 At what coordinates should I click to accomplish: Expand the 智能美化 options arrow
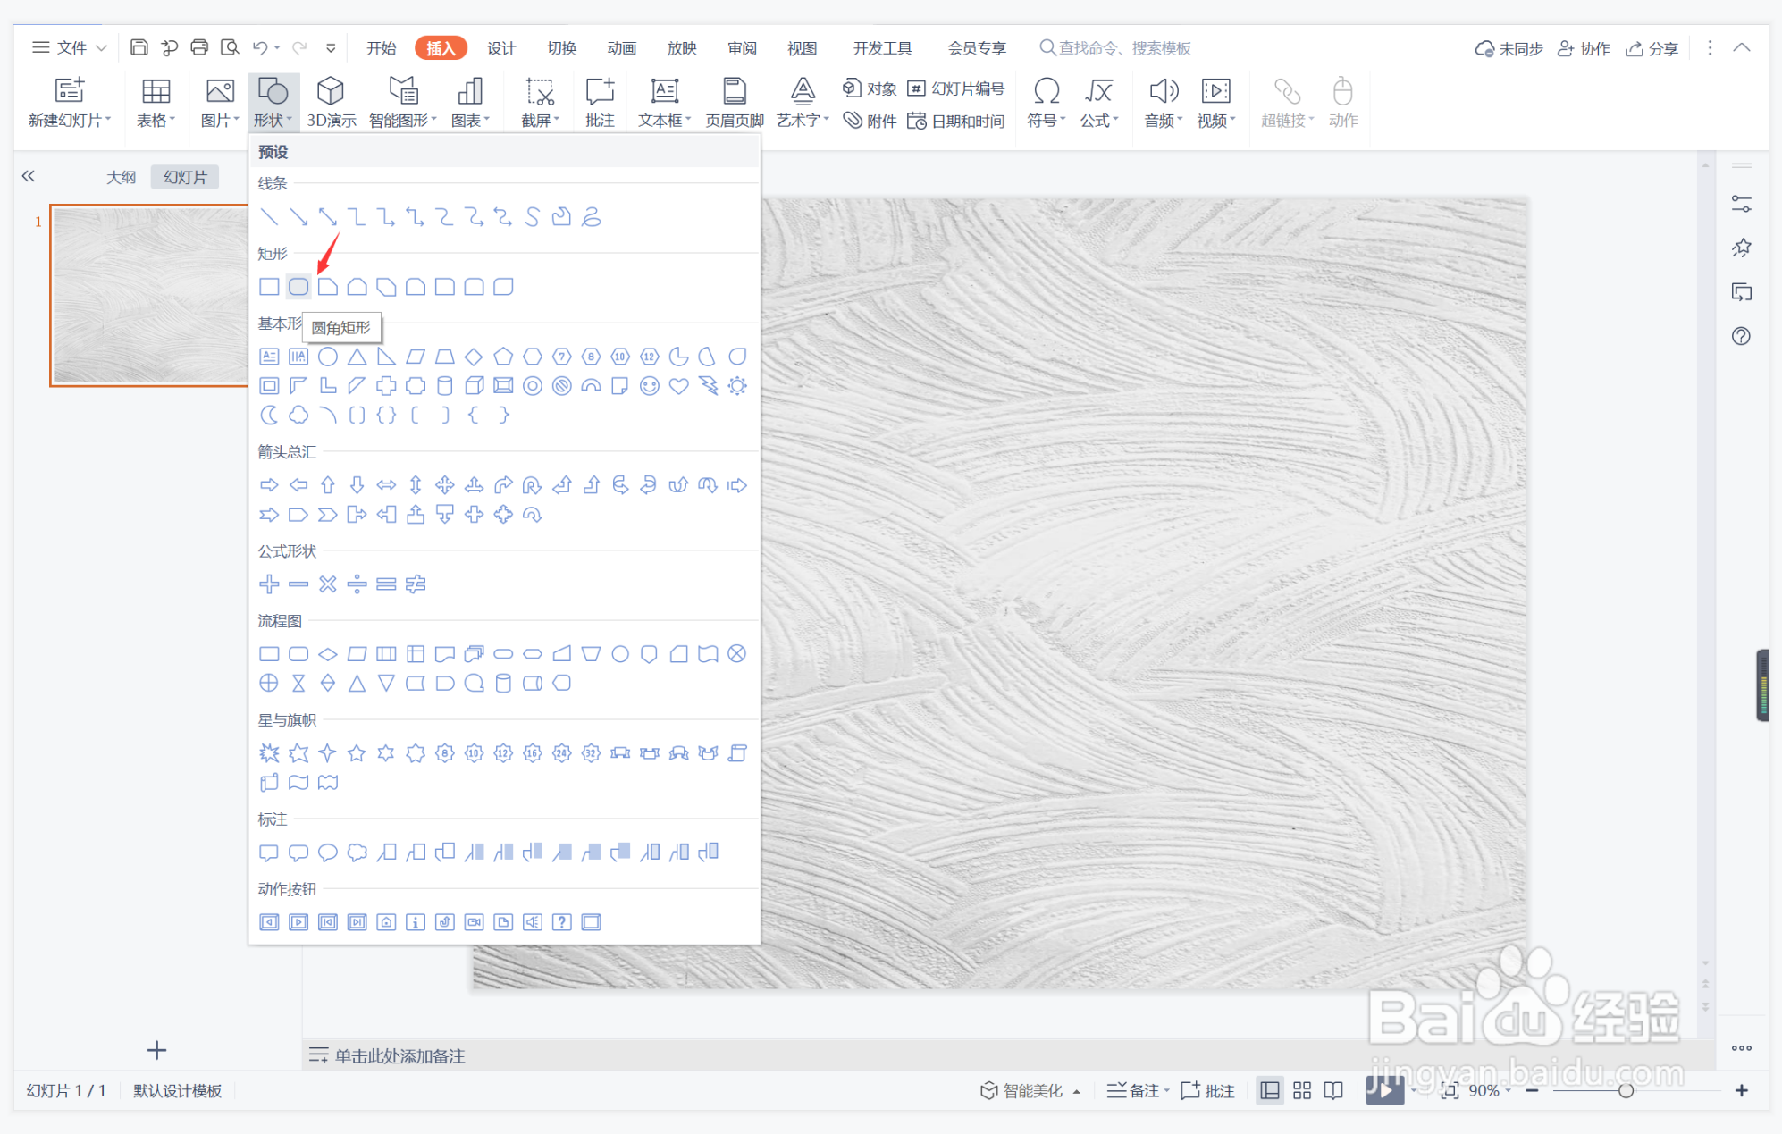(1077, 1091)
